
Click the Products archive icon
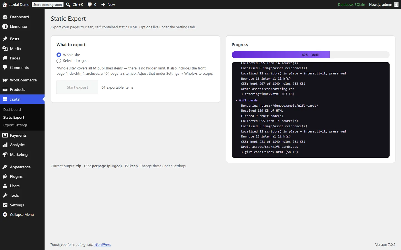click(x=5, y=89)
